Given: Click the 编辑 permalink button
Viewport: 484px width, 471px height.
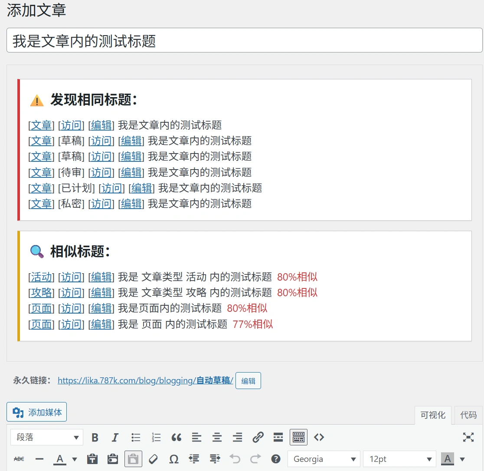Looking at the screenshot, I should (248, 381).
